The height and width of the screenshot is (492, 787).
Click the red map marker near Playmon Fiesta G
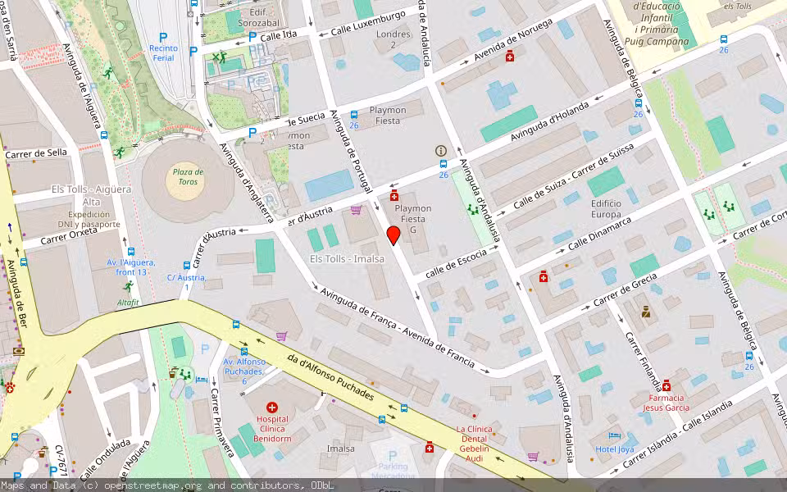point(393,235)
